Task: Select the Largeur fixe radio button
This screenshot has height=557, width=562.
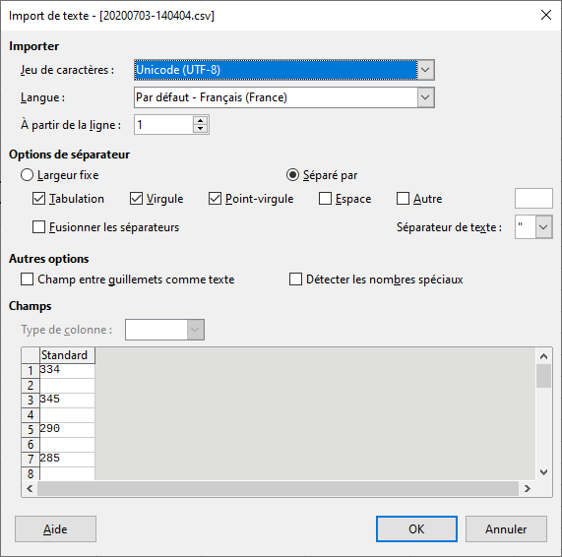Action: [27, 175]
